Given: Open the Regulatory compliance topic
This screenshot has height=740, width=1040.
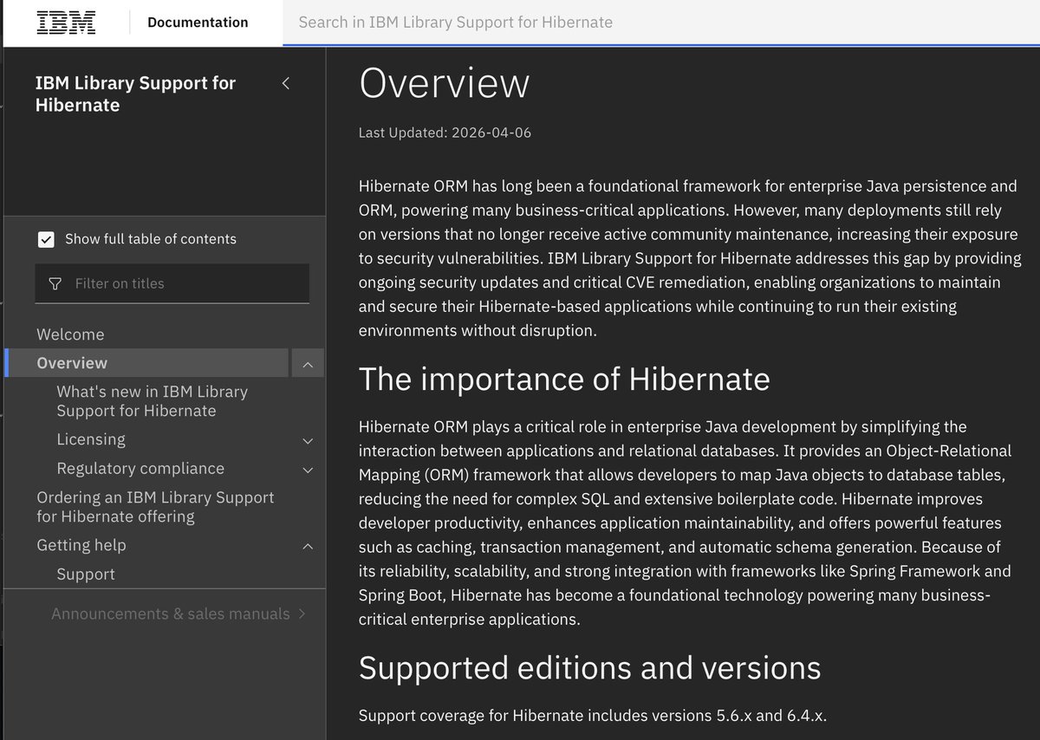Looking at the screenshot, I should [140, 469].
